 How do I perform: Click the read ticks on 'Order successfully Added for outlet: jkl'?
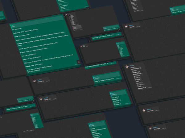pos(115,63)
